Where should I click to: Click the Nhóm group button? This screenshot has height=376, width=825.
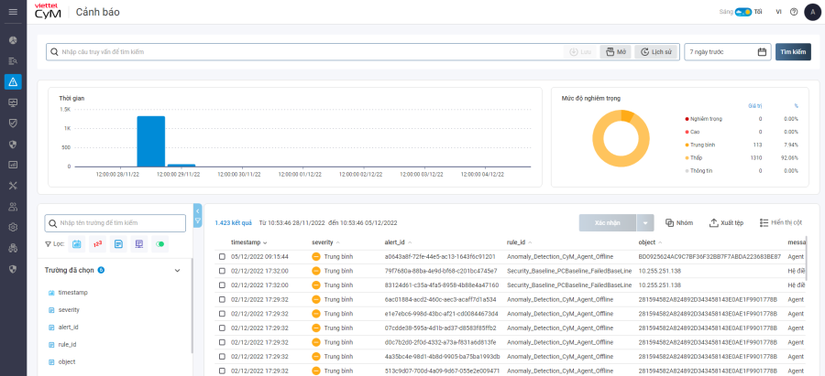[x=679, y=222]
